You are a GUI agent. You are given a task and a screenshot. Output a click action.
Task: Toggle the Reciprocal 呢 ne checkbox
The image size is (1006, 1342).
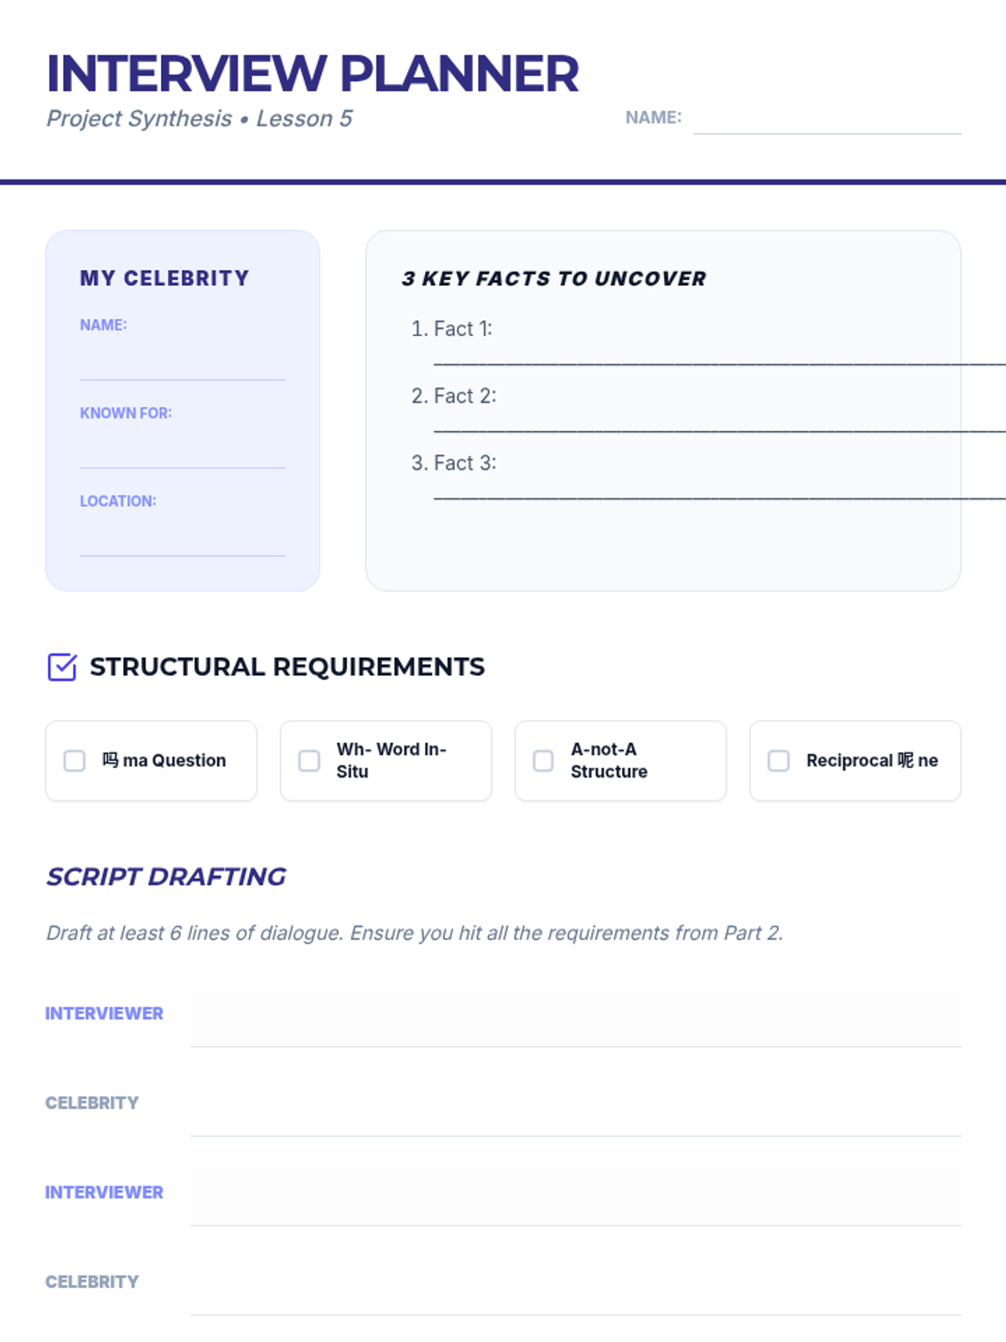click(779, 761)
